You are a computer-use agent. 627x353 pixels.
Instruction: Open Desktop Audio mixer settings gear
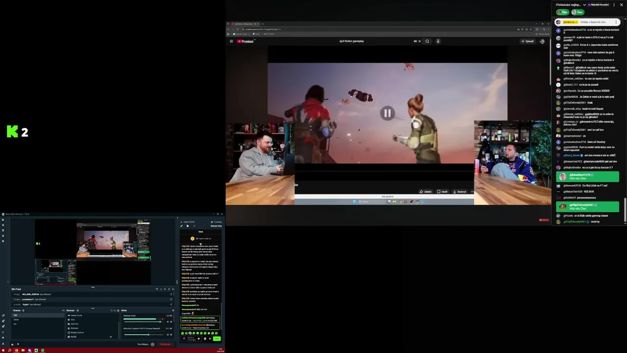171,322
